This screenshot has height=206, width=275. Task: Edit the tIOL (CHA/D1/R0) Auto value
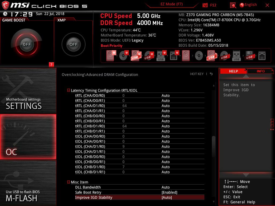165,146
